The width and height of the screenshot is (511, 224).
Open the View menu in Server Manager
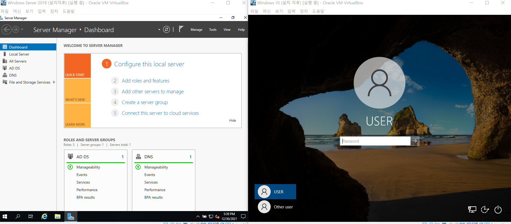click(x=227, y=30)
